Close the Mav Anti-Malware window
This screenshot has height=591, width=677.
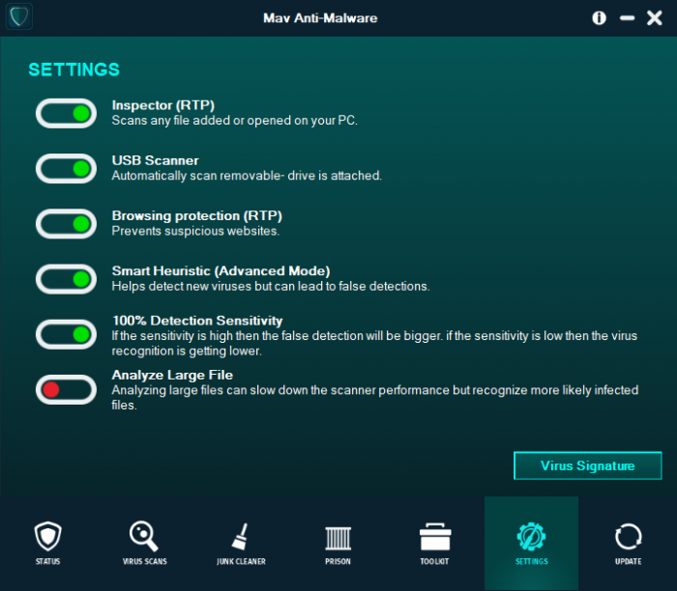[x=655, y=18]
